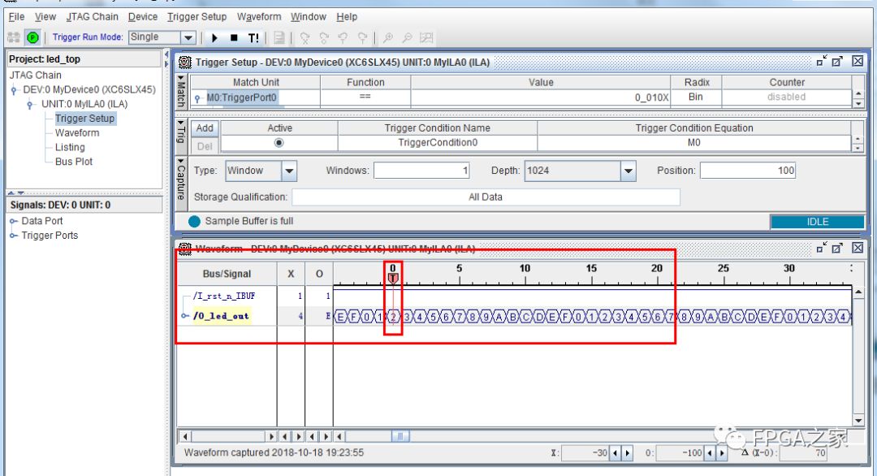The height and width of the screenshot is (476, 877).
Task: Increment the O cursor position arrow
Action: pos(722,453)
